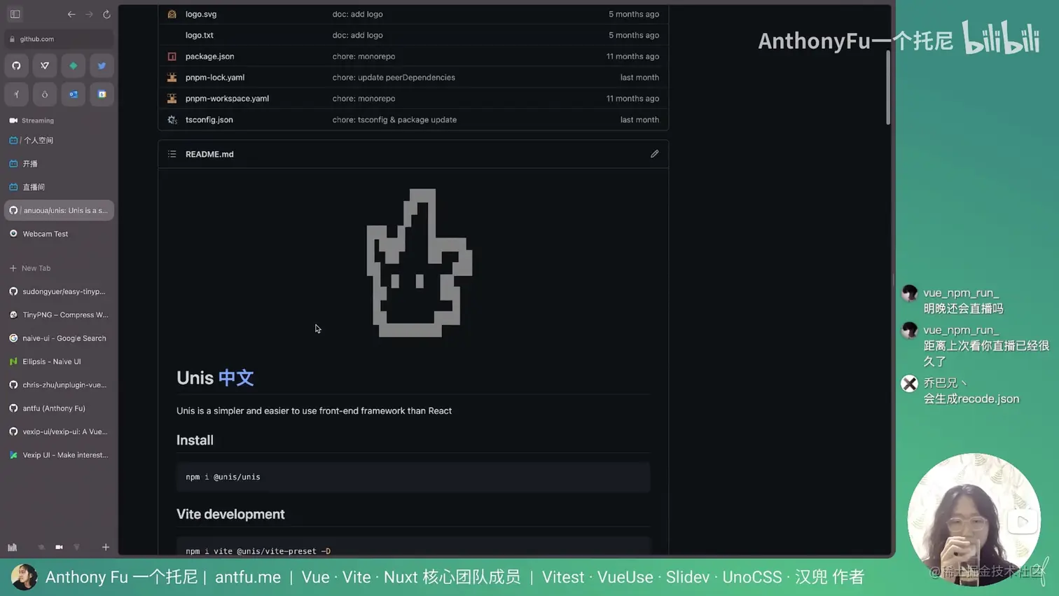Open commit 'chore: tsconfig & package update'
1059x596 pixels.
click(394, 120)
